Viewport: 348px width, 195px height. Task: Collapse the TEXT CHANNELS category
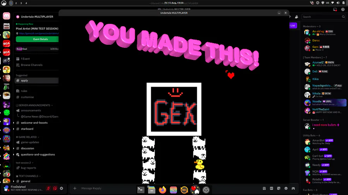click(28, 176)
